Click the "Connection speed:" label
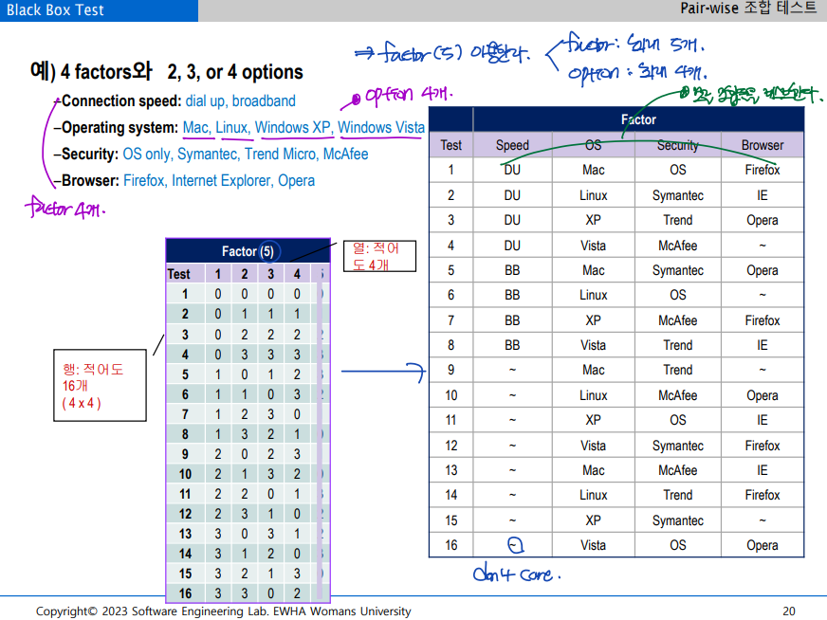The width and height of the screenshot is (827, 620). (121, 100)
